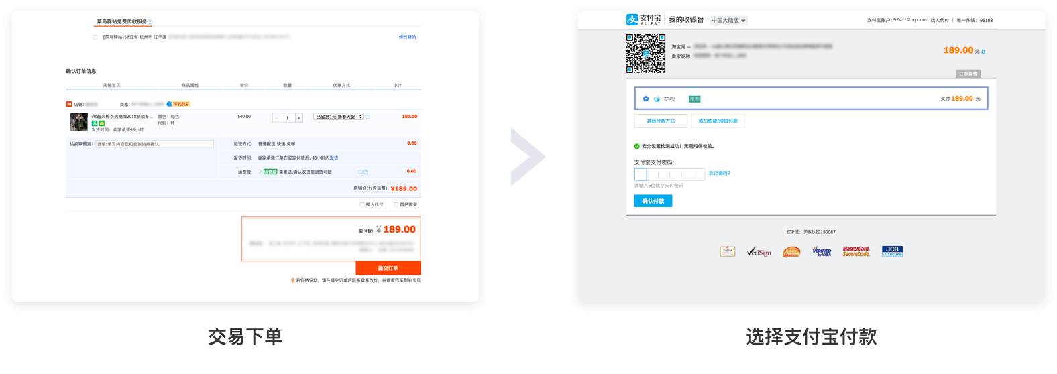Image resolution: width=1057 pixels, height=374 pixels.
Task: Click the MasterCard SecureCode badge
Action: (856, 251)
